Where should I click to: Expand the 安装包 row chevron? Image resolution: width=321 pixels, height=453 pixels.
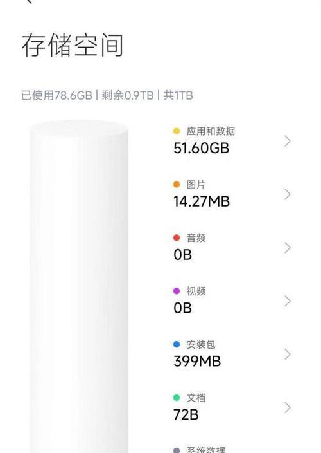287,354
